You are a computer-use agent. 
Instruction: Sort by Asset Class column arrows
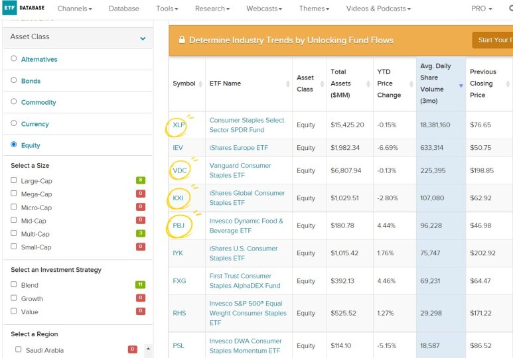point(322,84)
